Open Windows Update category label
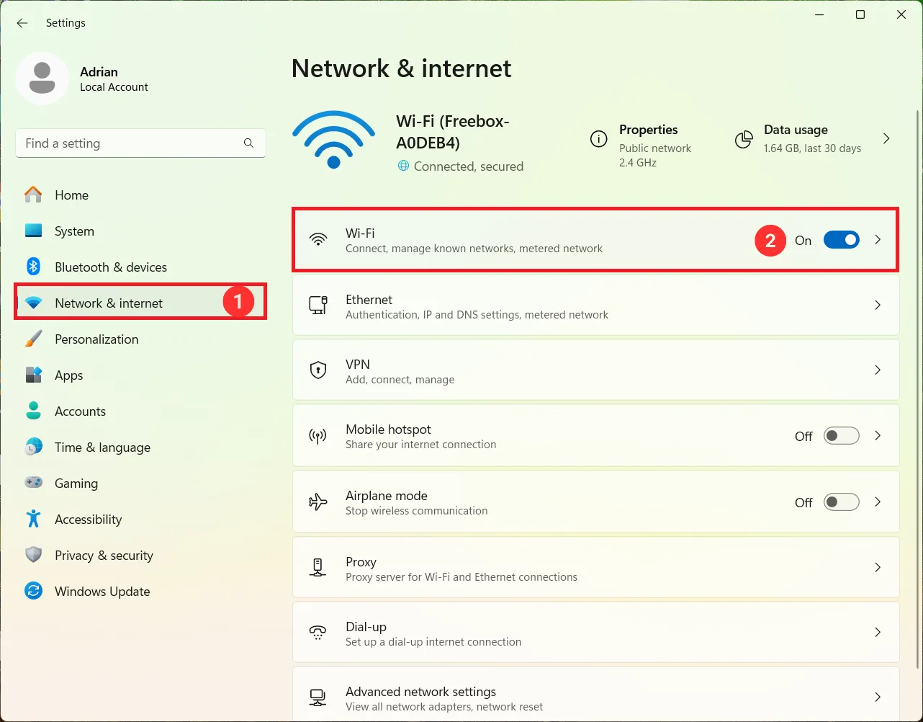The width and height of the screenshot is (923, 722). pyautogui.click(x=102, y=592)
